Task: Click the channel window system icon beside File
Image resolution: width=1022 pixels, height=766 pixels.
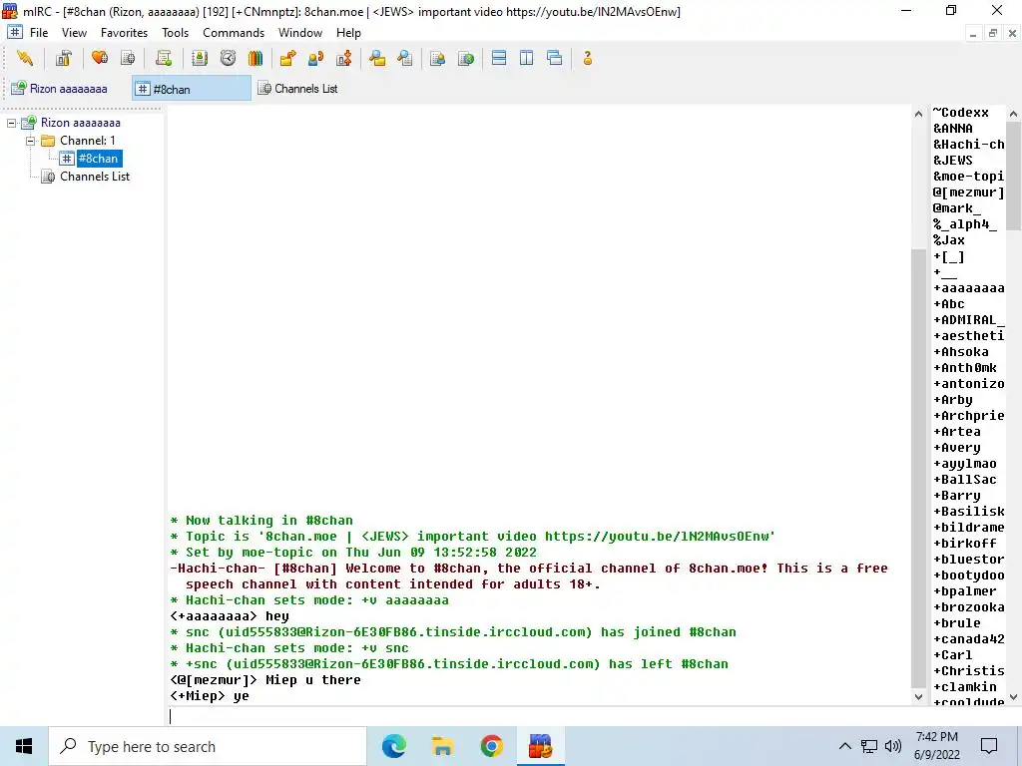Action: coord(15,33)
